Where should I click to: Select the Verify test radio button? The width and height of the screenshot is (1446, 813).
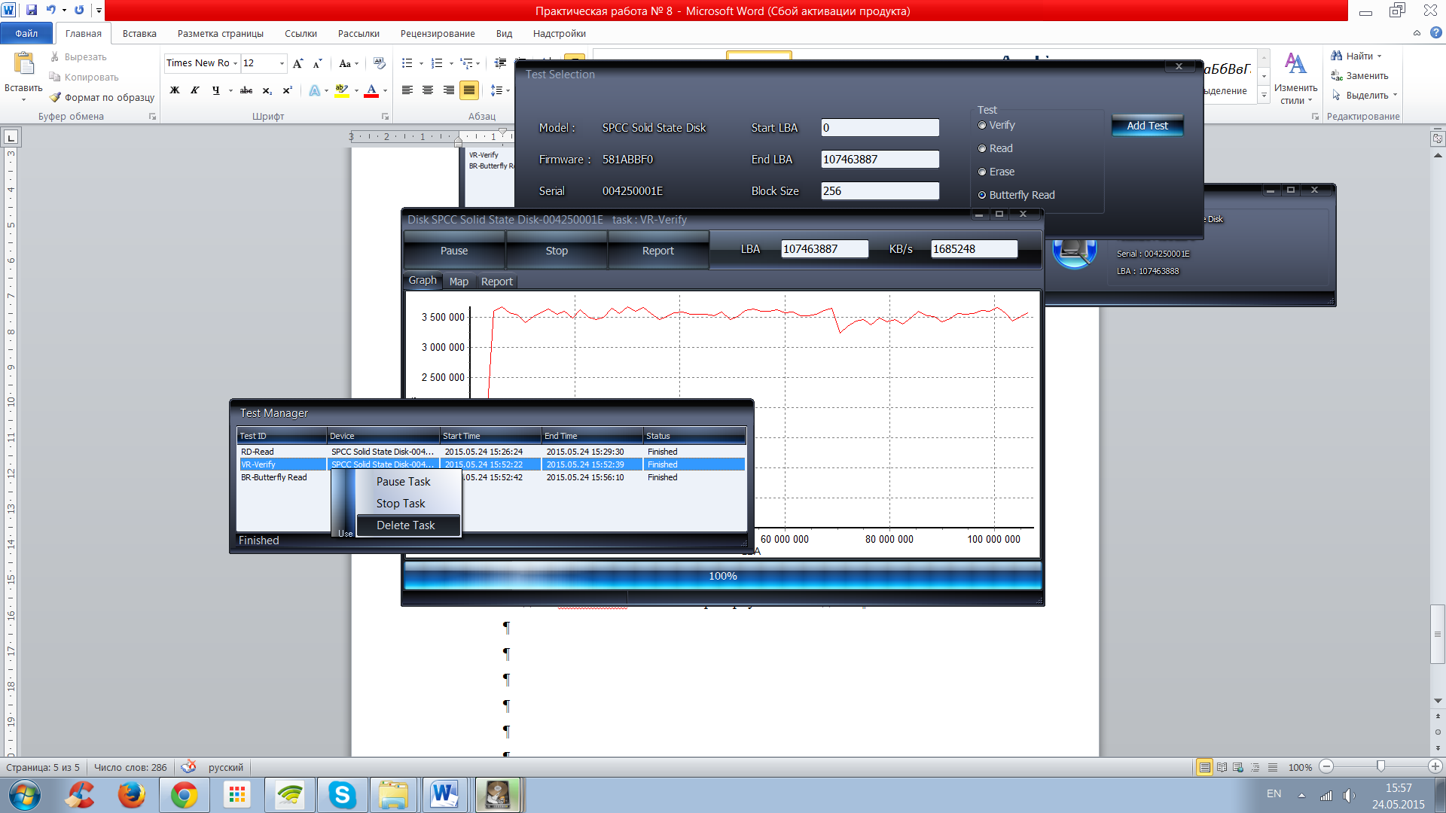click(x=982, y=126)
